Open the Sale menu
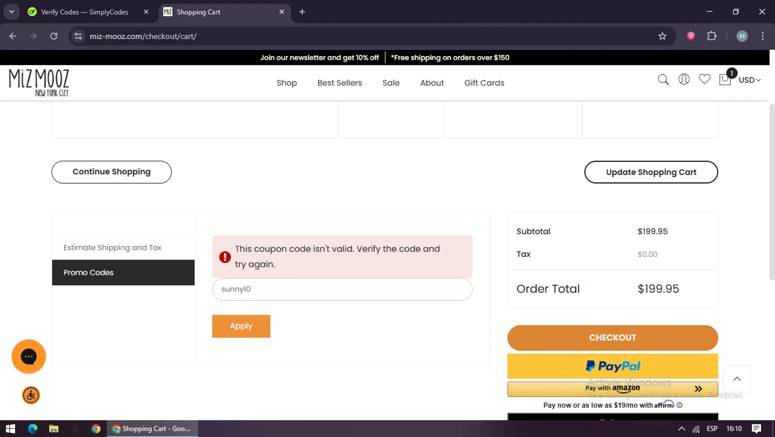This screenshot has width=775, height=437. (x=391, y=83)
